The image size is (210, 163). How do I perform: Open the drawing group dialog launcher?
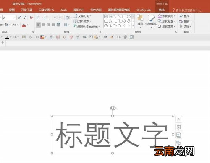pyautogui.click(x=176, y=32)
